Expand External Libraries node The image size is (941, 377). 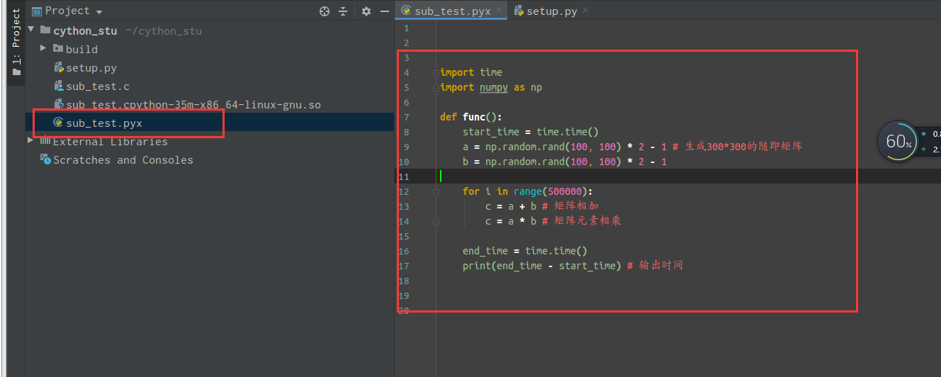pos(30,140)
